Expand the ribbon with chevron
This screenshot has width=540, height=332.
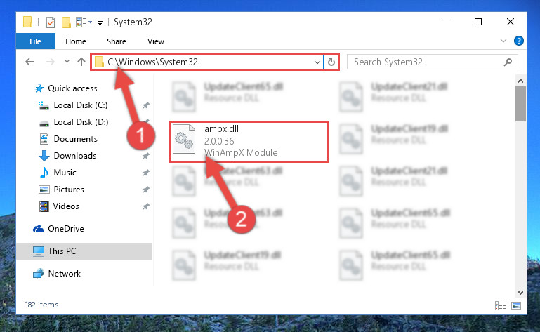(503, 41)
